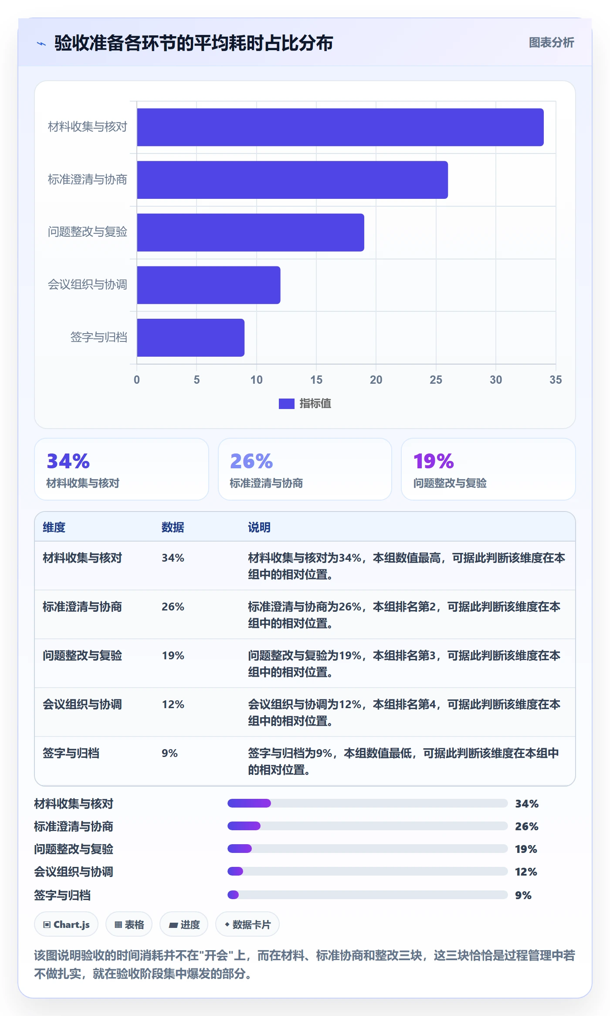Click the 标准澄清与协商 bar in chart
Viewport: 610px width, 1016px height.
tap(292, 180)
